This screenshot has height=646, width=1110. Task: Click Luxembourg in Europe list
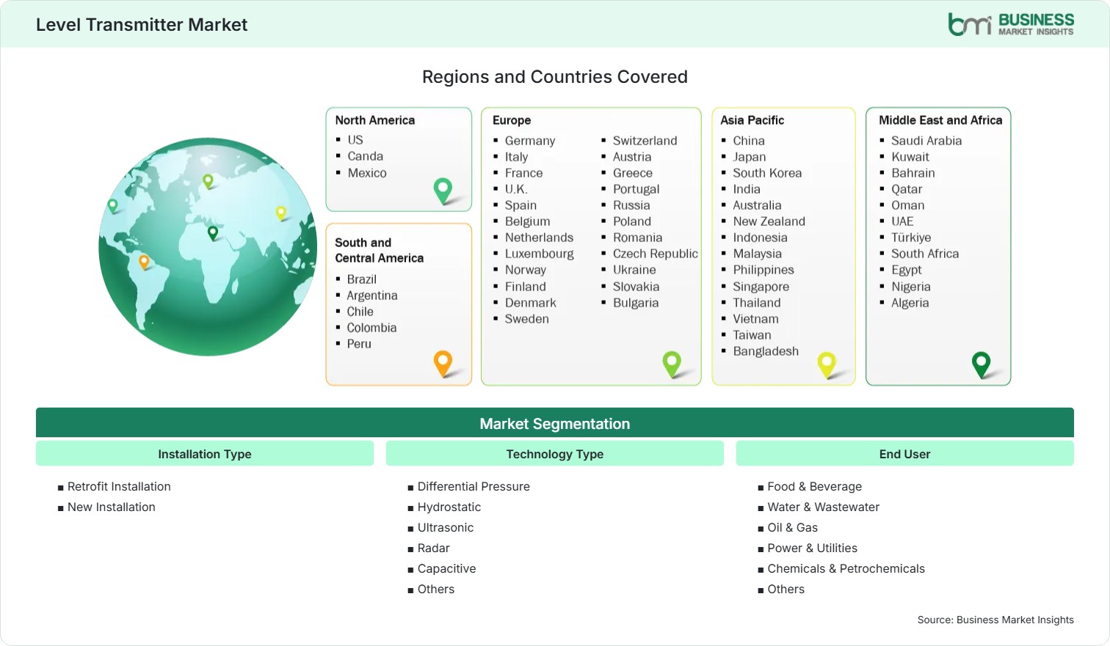tap(540, 254)
